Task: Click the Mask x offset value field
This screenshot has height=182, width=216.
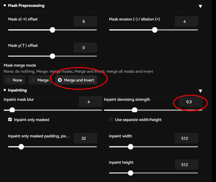Action: pyautogui.click(x=85, y=22)
